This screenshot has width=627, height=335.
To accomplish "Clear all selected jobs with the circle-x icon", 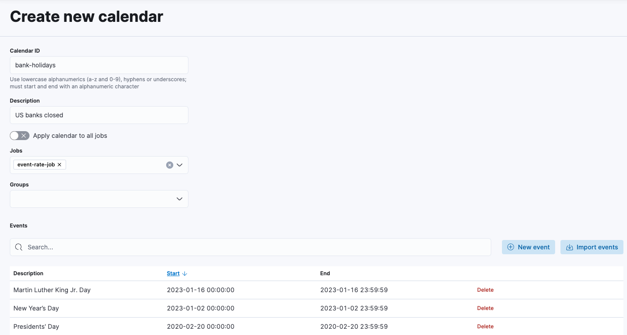I will coord(170,165).
